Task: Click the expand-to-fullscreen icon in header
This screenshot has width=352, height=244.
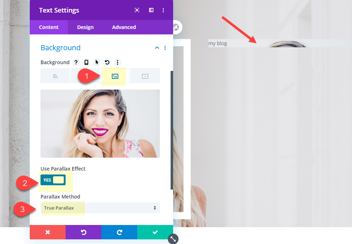Action: pyautogui.click(x=137, y=10)
